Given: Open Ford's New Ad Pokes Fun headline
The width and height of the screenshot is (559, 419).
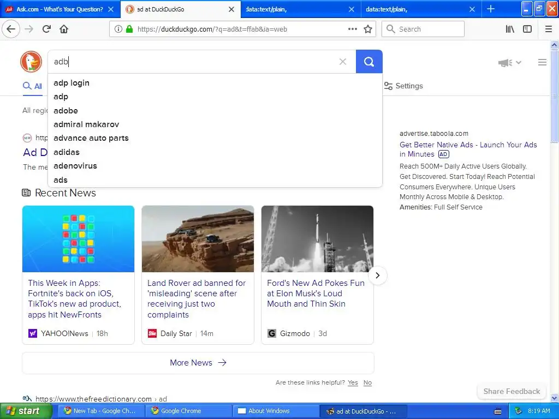Looking at the screenshot, I should [316, 293].
